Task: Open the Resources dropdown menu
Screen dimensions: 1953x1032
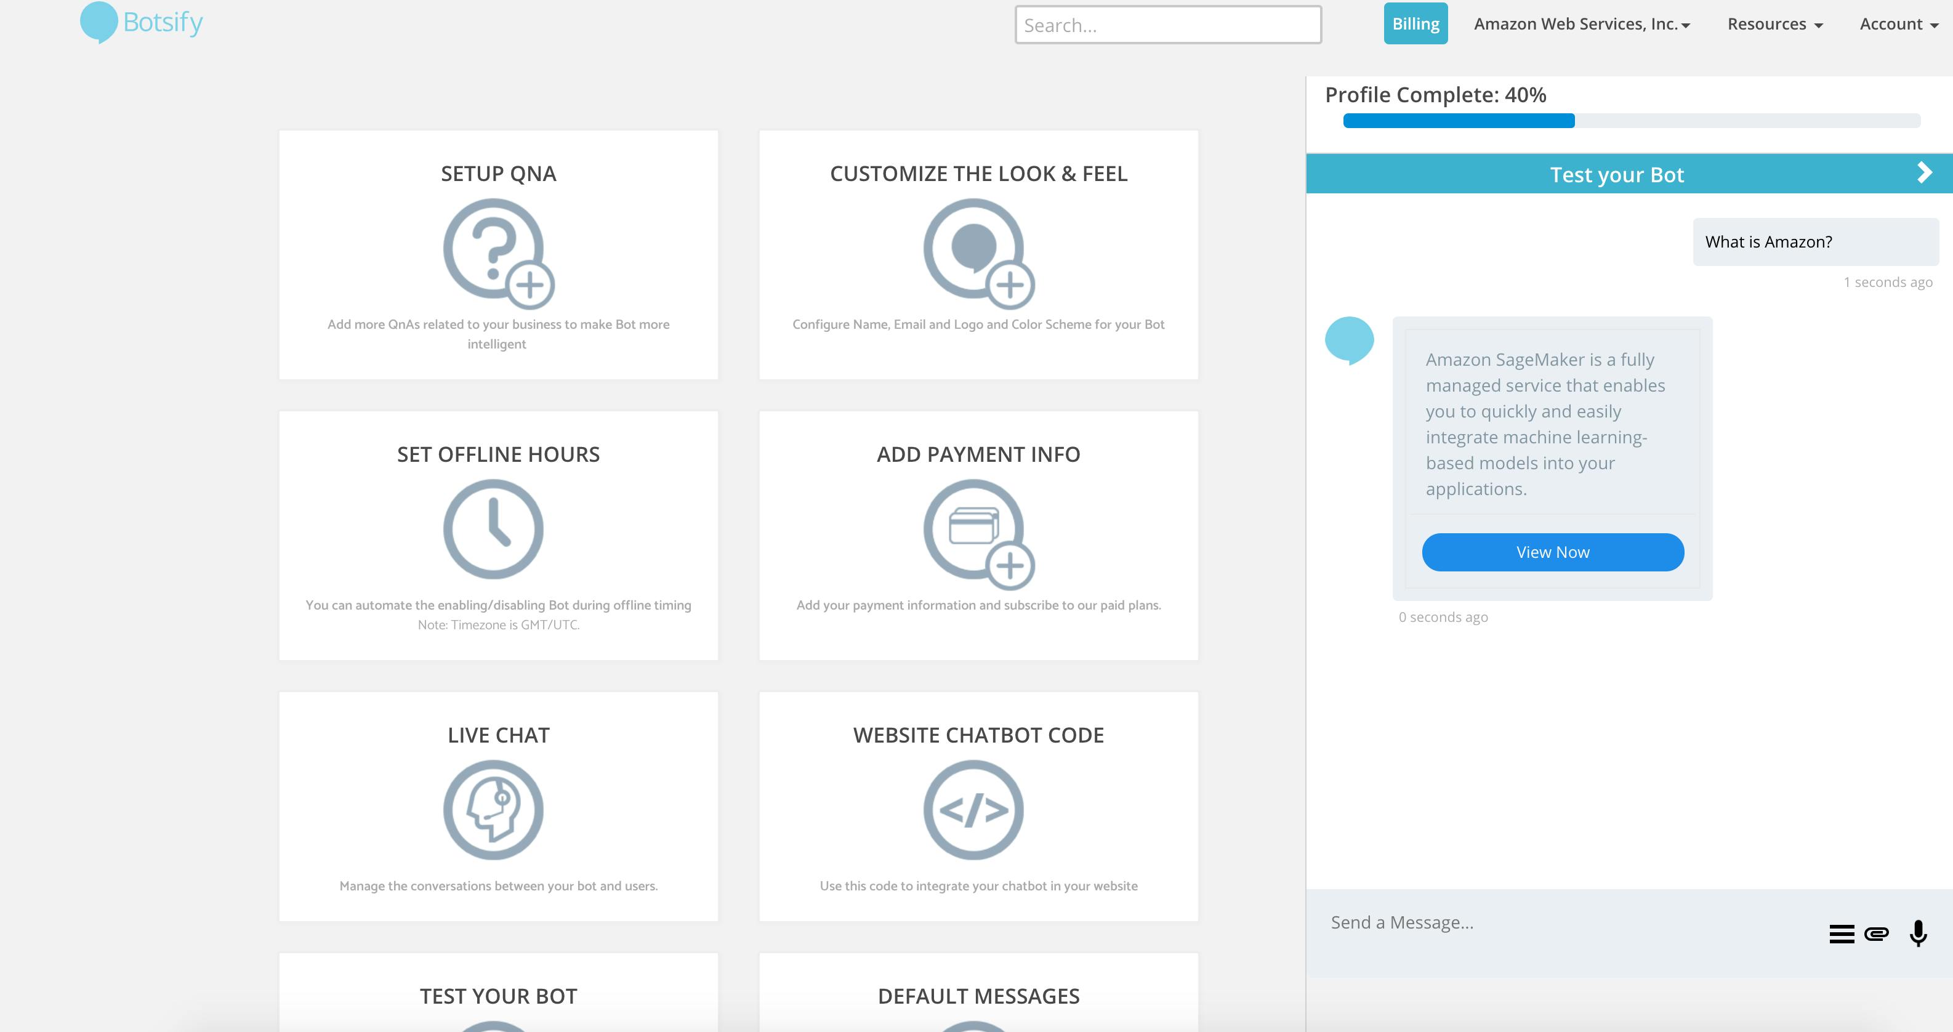Action: [1775, 24]
